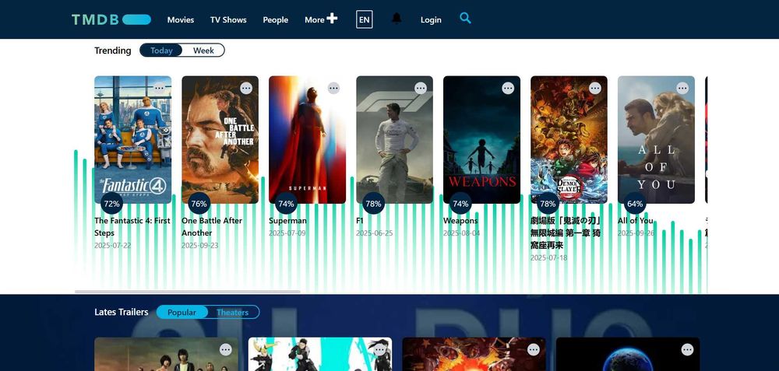
Task: Click the trending horizontal scrollbar thumb
Action: pos(187,292)
